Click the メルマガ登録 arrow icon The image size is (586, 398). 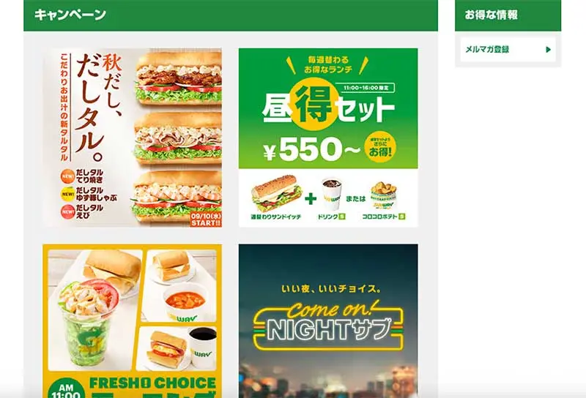[548, 49]
